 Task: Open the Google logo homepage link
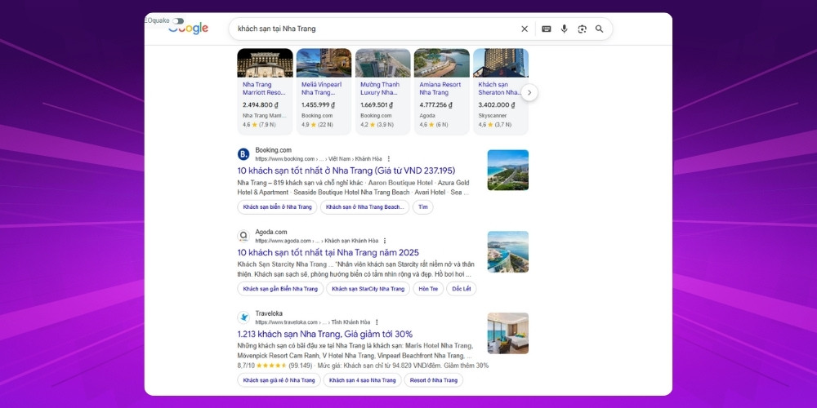tap(188, 29)
